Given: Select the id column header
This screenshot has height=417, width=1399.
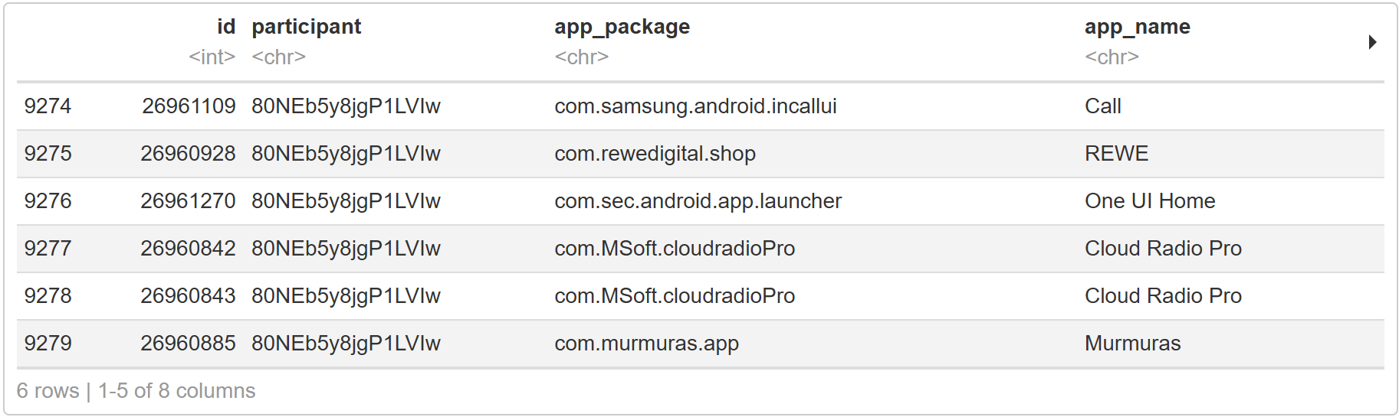Looking at the screenshot, I should [x=226, y=27].
